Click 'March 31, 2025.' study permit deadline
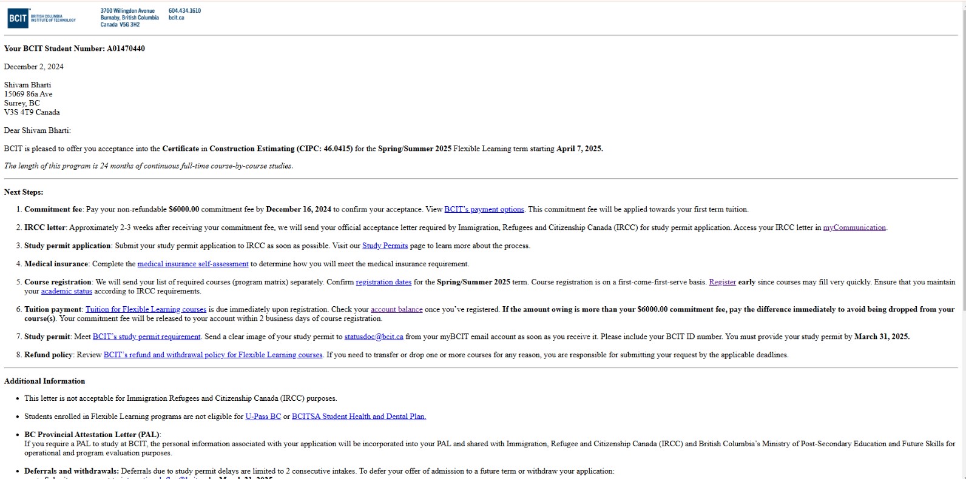The height and width of the screenshot is (479, 966). [882, 337]
